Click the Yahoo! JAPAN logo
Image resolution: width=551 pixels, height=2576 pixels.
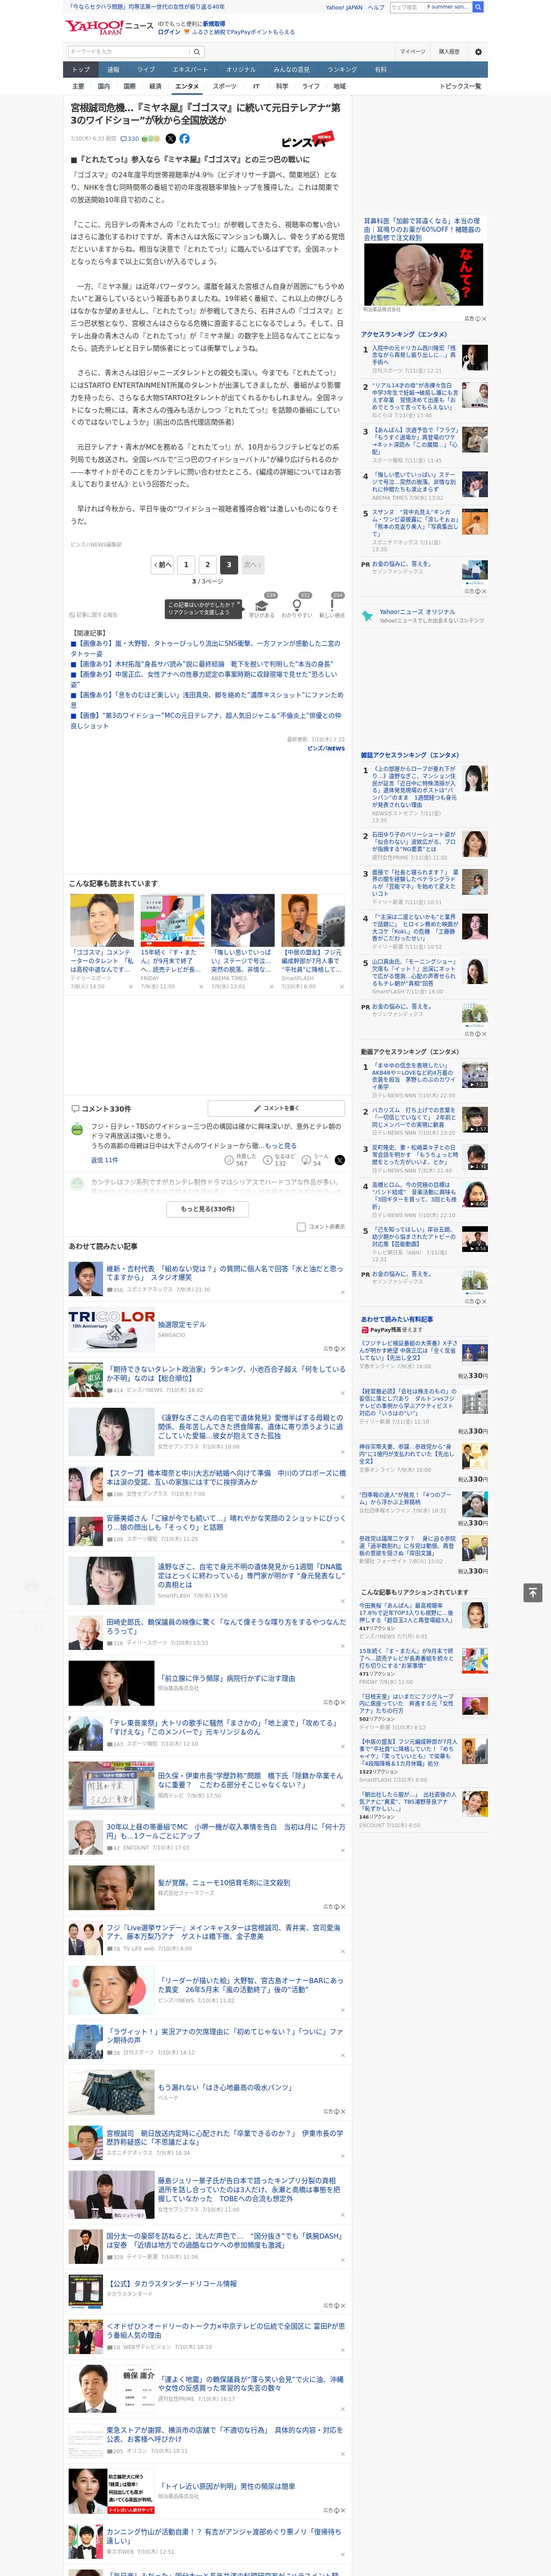point(95,27)
